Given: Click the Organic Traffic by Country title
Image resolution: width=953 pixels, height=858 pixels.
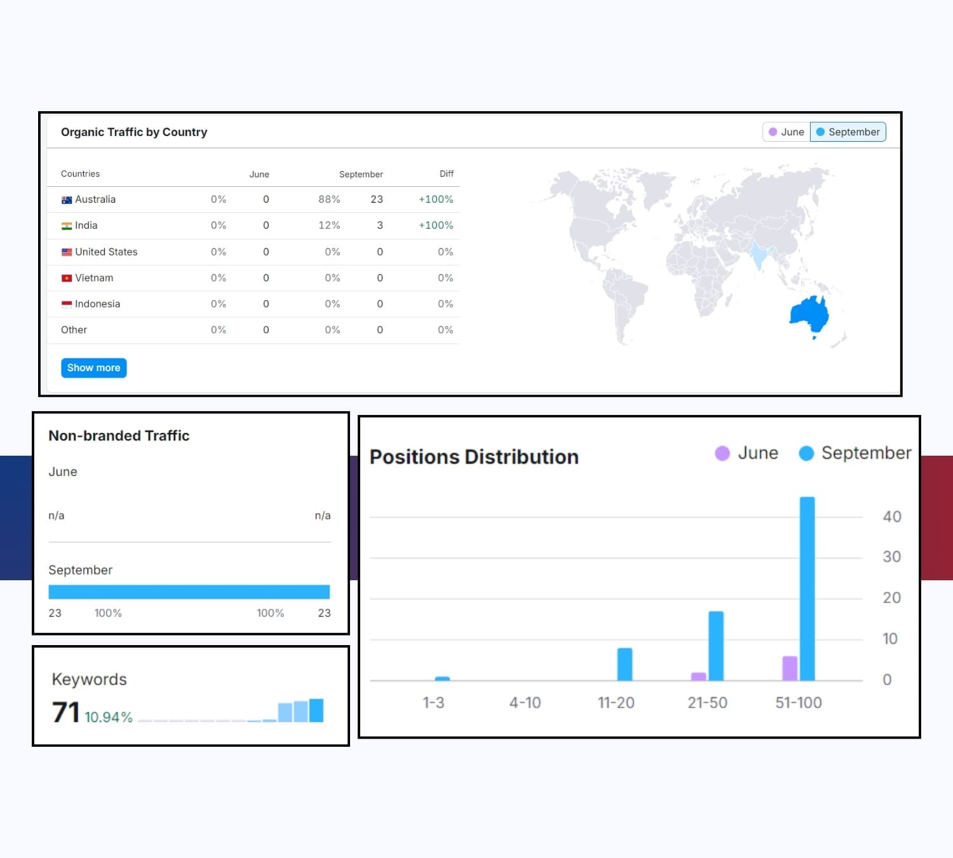Looking at the screenshot, I should tap(134, 132).
